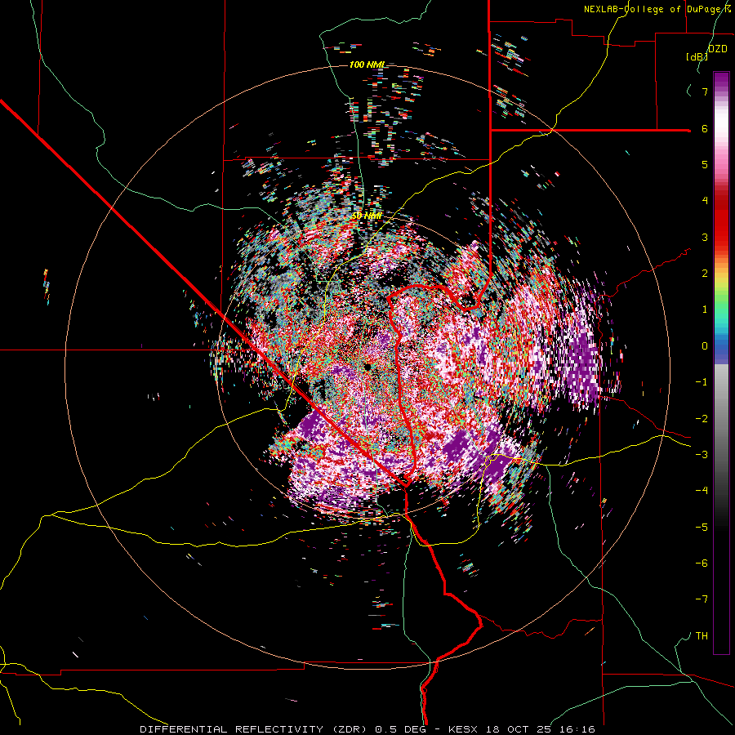Click the 'NEXLAB-College of DuPage' header text
This screenshot has width=735, height=735.
653,9
